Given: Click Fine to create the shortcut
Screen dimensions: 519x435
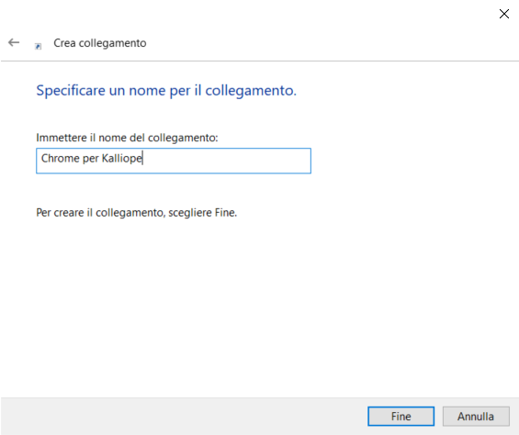Looking at the screenshot, I should point(401,416).
